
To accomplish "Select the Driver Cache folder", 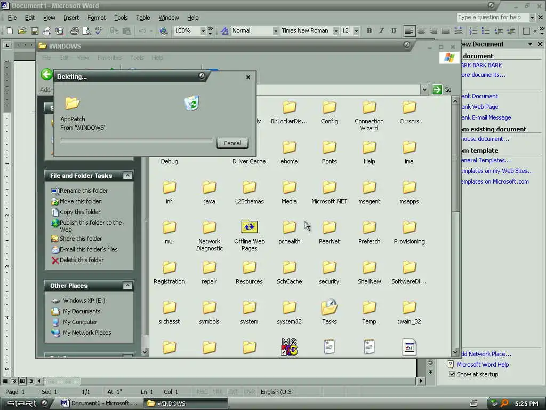I will click(x=249, y=161).
